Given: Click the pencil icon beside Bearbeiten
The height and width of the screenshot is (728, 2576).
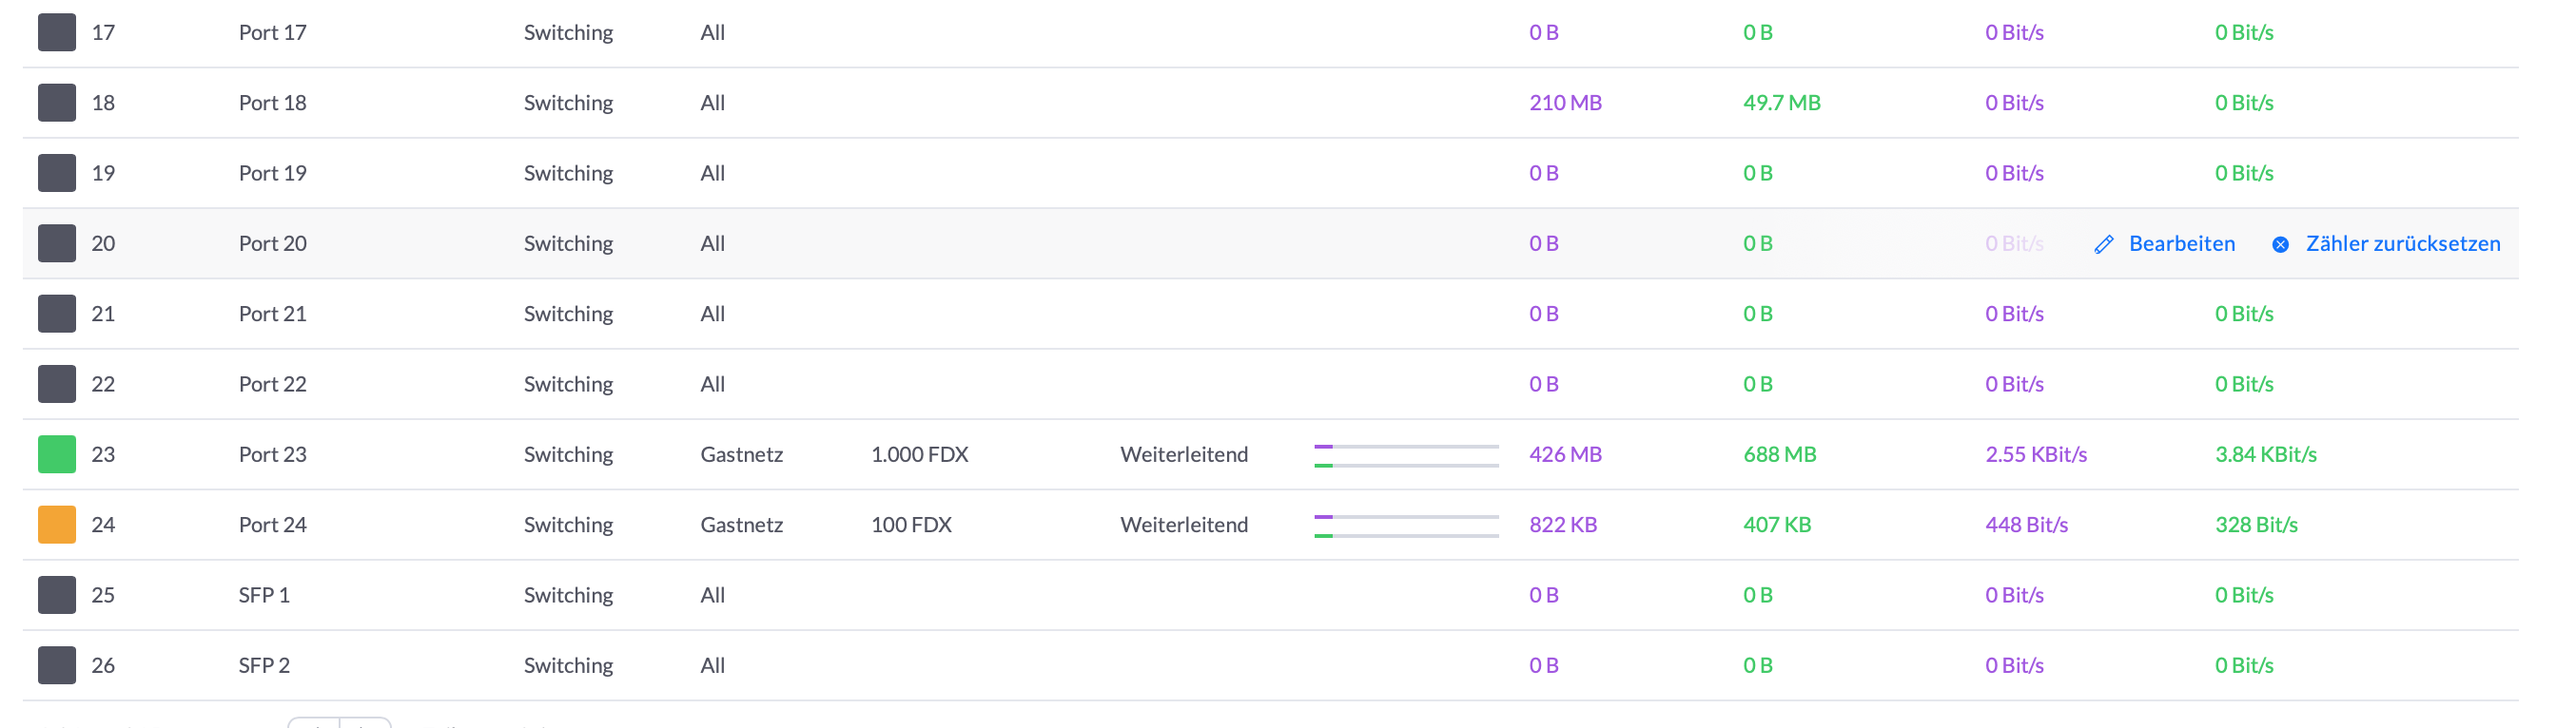Looking at the screenshot, I should point(2103,244).
